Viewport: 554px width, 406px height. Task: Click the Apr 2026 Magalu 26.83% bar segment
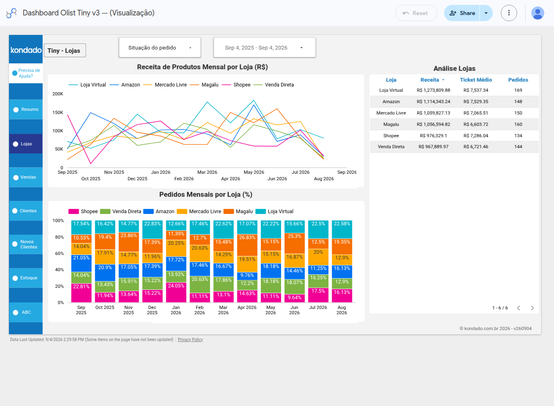247,245
